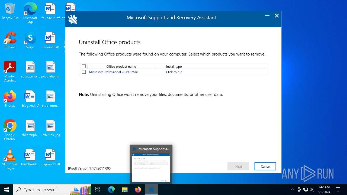Select the Firefox desktop shortcut
This screenshot has width=347, height=195.
10,99
